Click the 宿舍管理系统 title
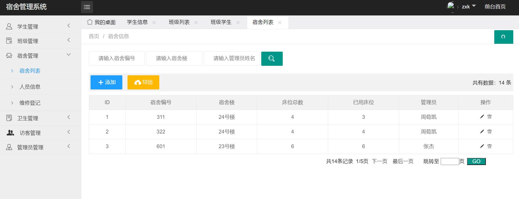The height and width of the screenshot is (199, 519). 26,7
